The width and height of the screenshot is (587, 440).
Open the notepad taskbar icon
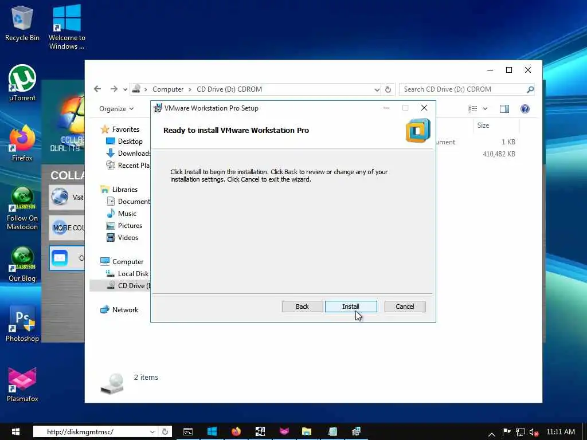(332, 431)
